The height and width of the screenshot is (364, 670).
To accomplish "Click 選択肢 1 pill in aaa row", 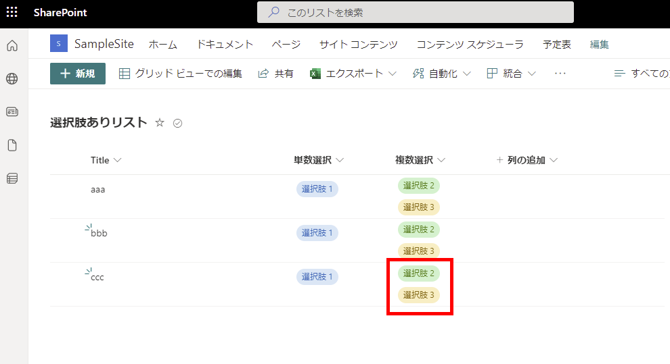I will click(x=317, y=189).
